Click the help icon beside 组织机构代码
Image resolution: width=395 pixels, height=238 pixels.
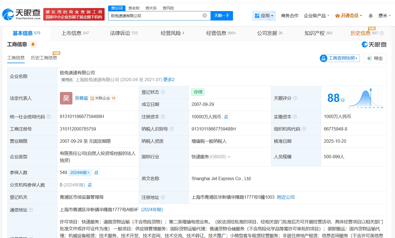[x=304, y=129]
